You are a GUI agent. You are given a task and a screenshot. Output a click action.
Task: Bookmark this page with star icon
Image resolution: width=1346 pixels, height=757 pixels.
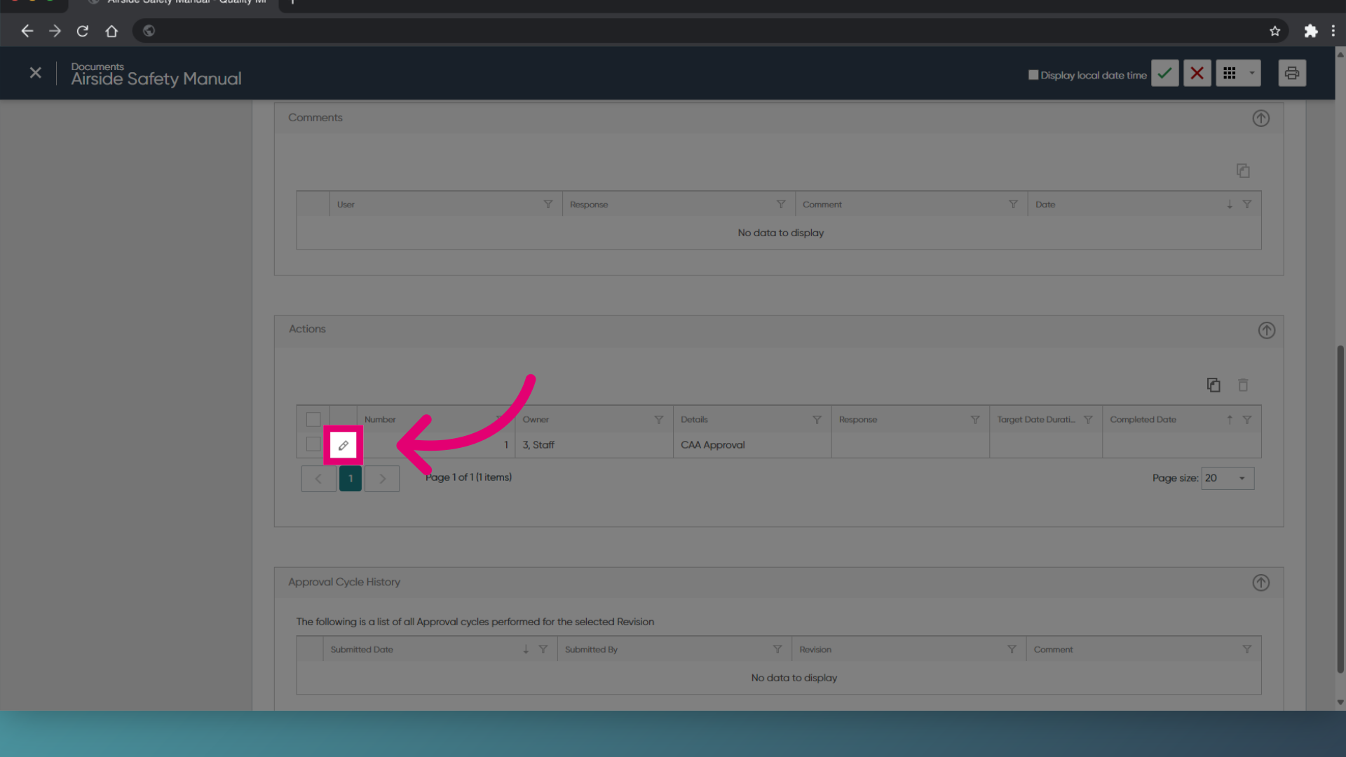(1274, 31)
